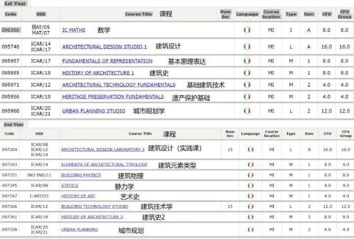
Task: Click 2nd Year Course location column header
Action: coord(272,134)
